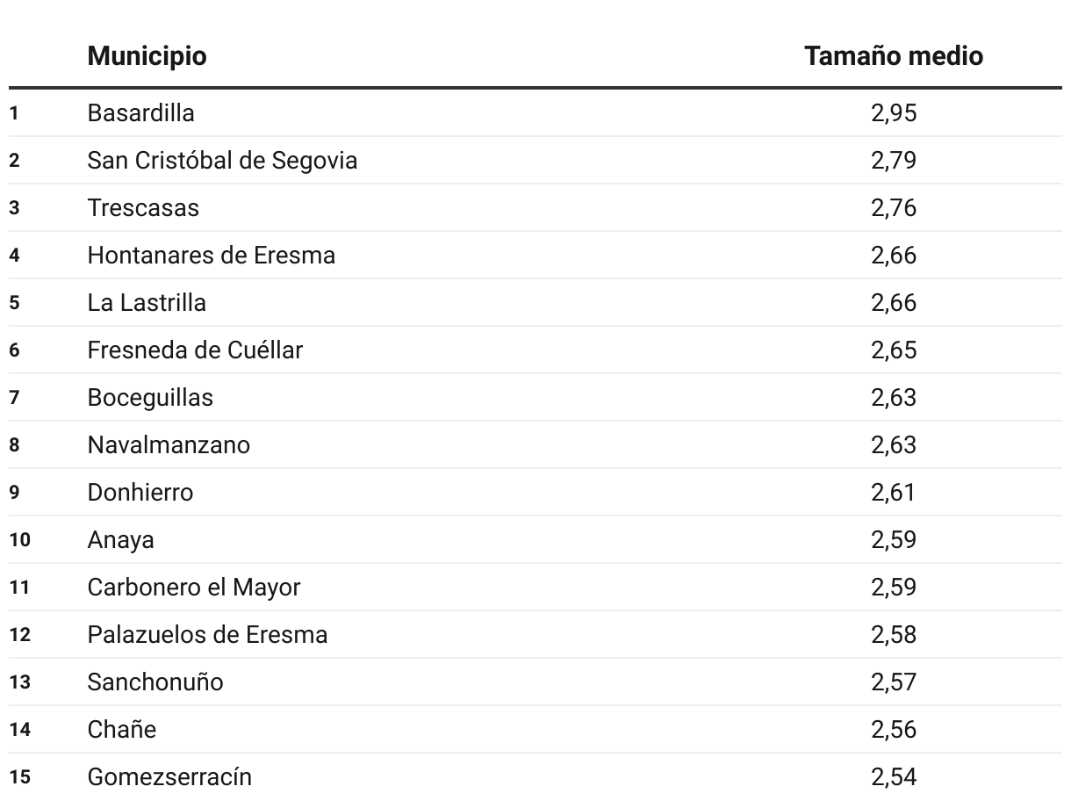Select the Donhierro table entry
The height and width of the screenshot is (808, 1071).
(x=140, y=493)
